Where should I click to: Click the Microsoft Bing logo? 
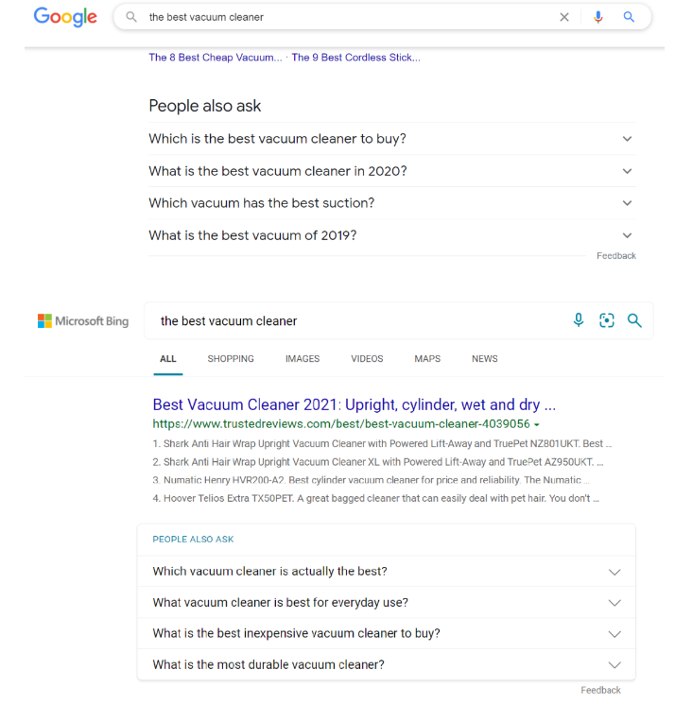pos(83,321)
